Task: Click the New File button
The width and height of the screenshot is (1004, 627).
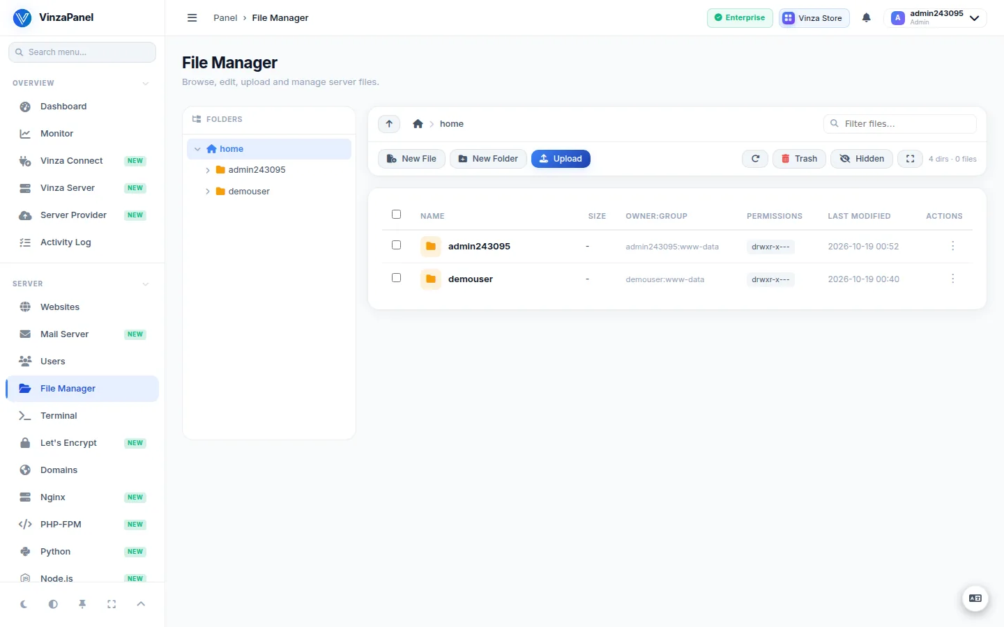Action: [x=412, y=159]
